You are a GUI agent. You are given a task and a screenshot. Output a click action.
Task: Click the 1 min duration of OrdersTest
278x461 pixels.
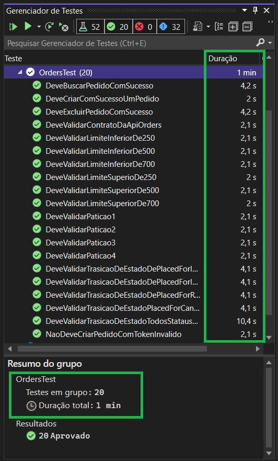(247, 72)
